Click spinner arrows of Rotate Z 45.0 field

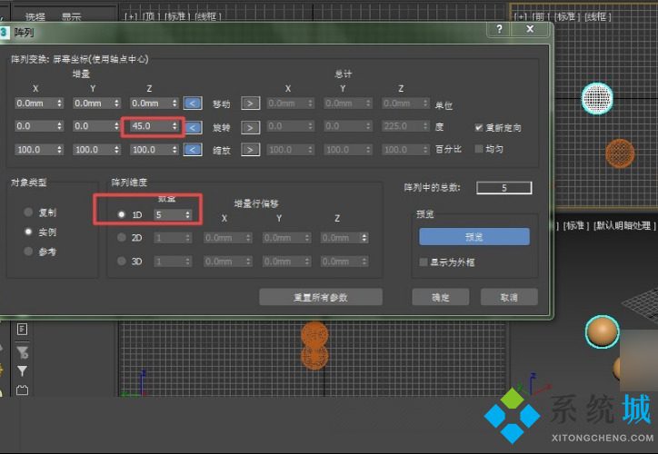175,126
